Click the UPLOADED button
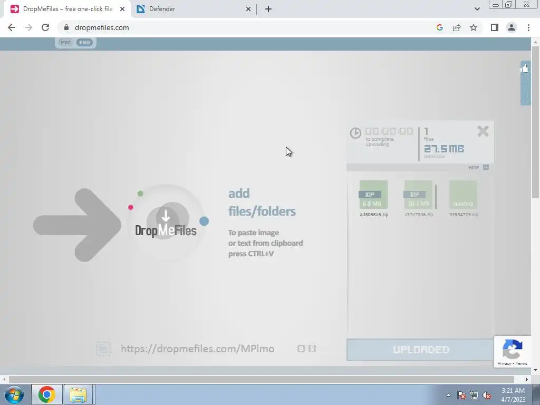 (x=420, y=350)
